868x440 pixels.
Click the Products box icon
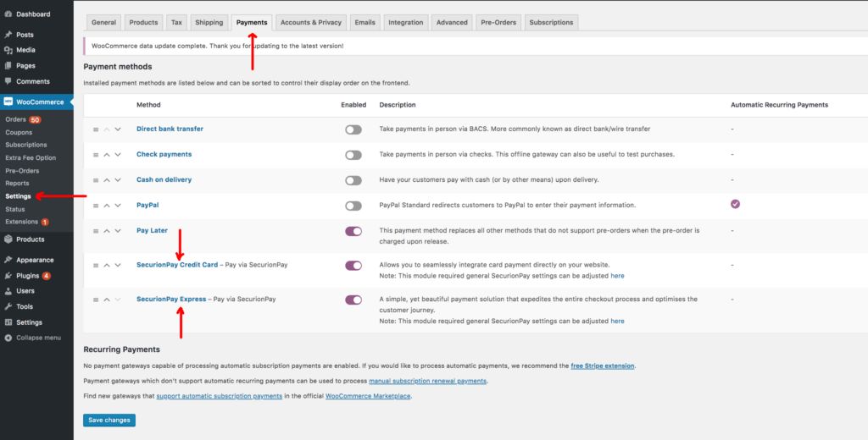[8, 239]
